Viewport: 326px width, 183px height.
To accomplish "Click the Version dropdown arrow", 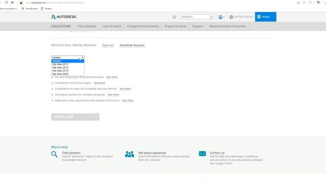I will [83, 57].
